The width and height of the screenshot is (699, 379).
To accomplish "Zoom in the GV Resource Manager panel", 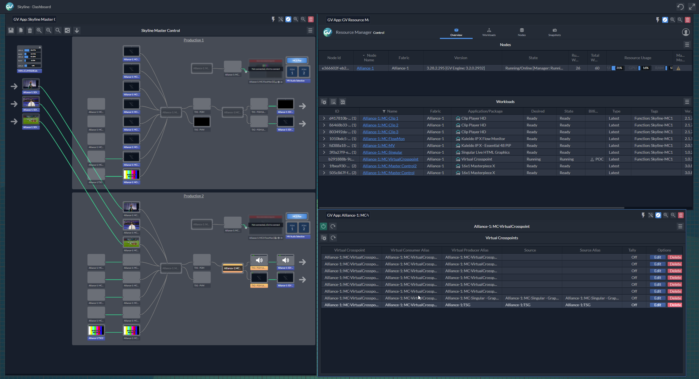I will [x=673, y=20].
